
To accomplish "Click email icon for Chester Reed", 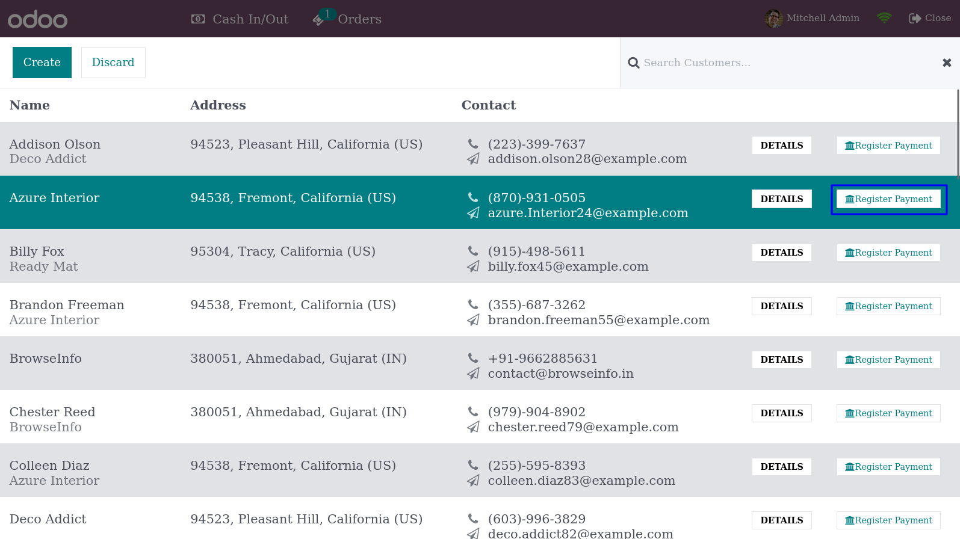I will 473,427.
